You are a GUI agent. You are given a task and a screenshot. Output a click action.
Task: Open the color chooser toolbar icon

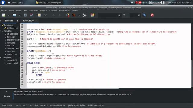93,15
